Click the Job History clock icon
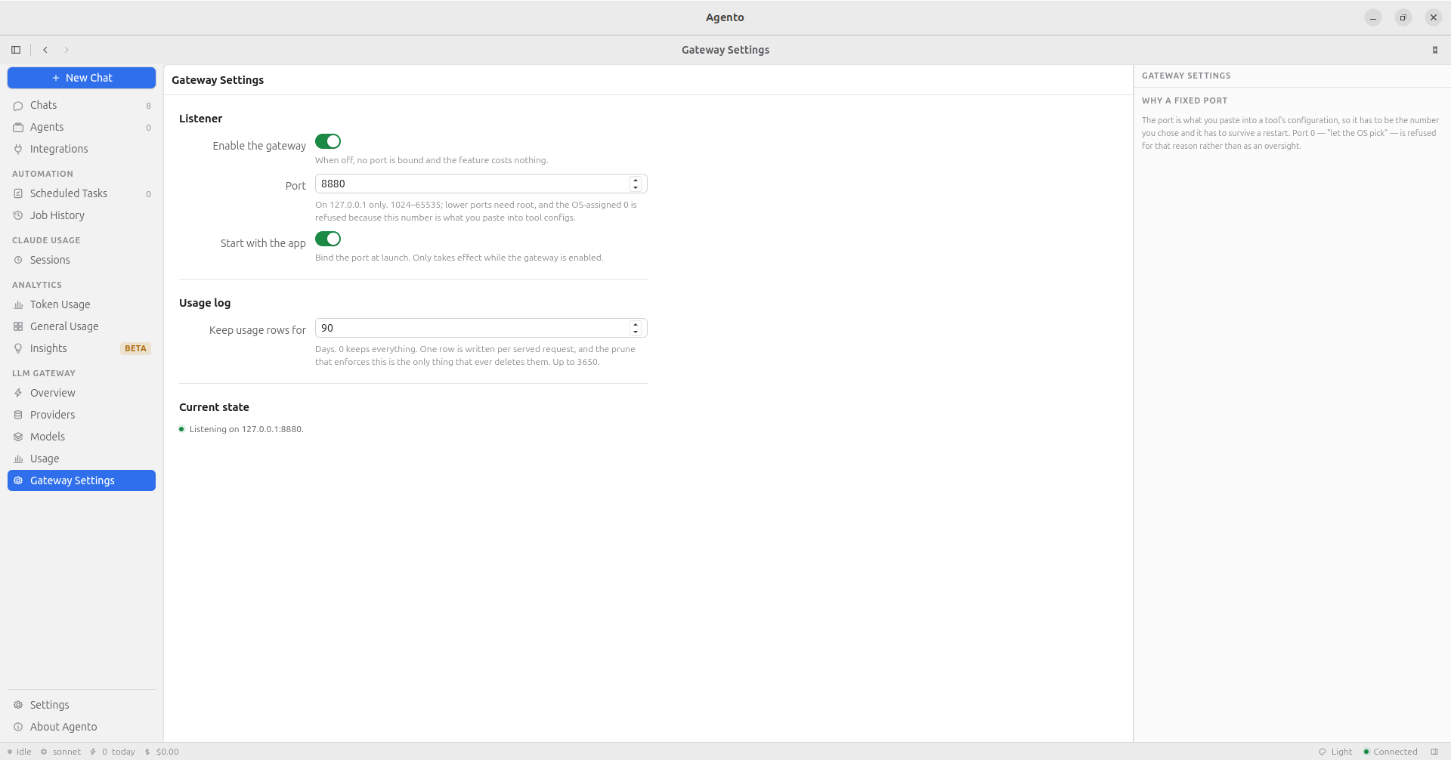Viewport: 1451px width, 760px height. (18, 216)
